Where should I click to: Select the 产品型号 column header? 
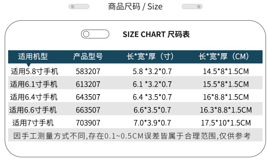(x=88, y=57)
